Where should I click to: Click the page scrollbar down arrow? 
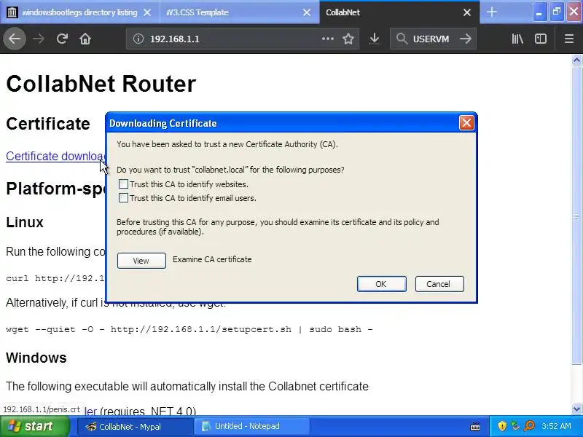click(x=576, y=409)
